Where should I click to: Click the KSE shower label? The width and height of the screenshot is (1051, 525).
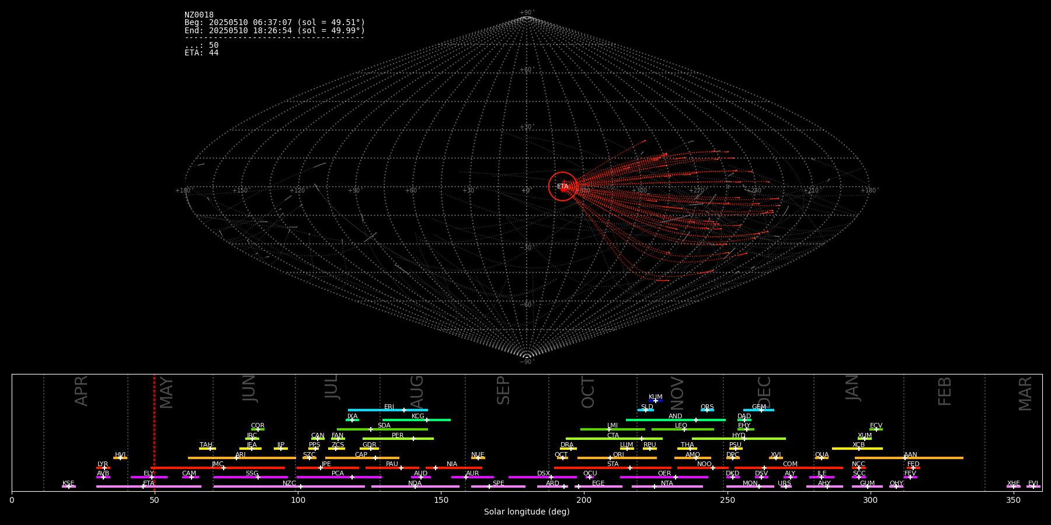pos(68,484)
